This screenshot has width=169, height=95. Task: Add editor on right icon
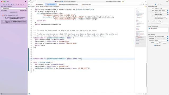click(146, 4)
